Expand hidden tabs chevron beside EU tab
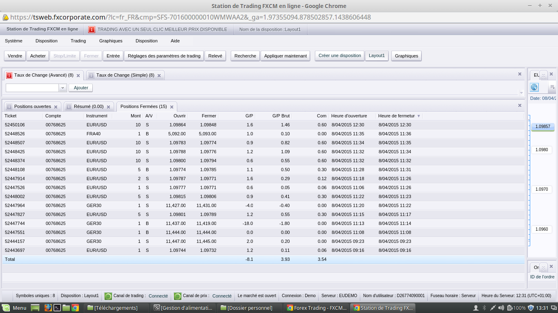 pos(543,75)
